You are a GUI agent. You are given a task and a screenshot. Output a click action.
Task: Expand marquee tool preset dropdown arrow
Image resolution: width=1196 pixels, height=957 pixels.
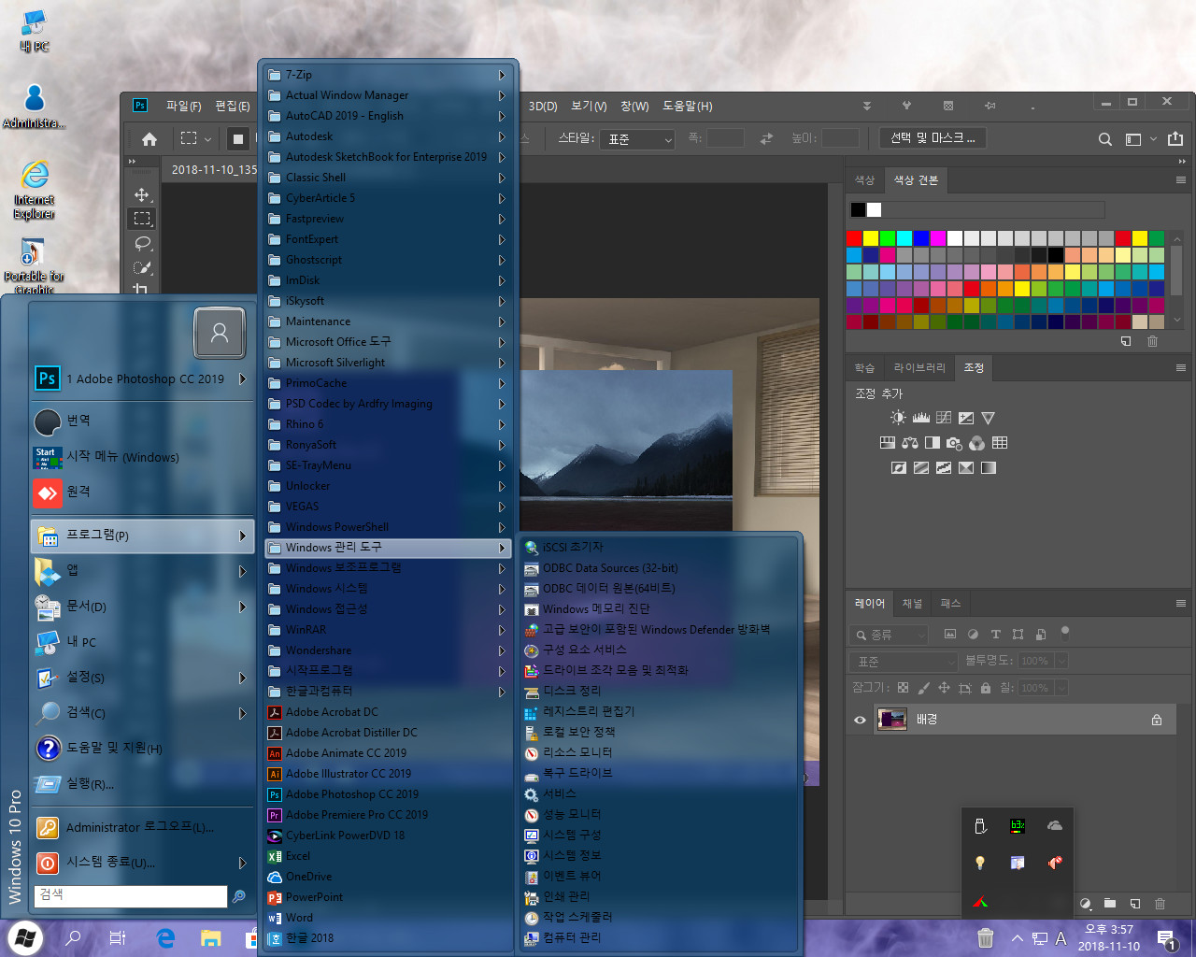coord(207,139)
